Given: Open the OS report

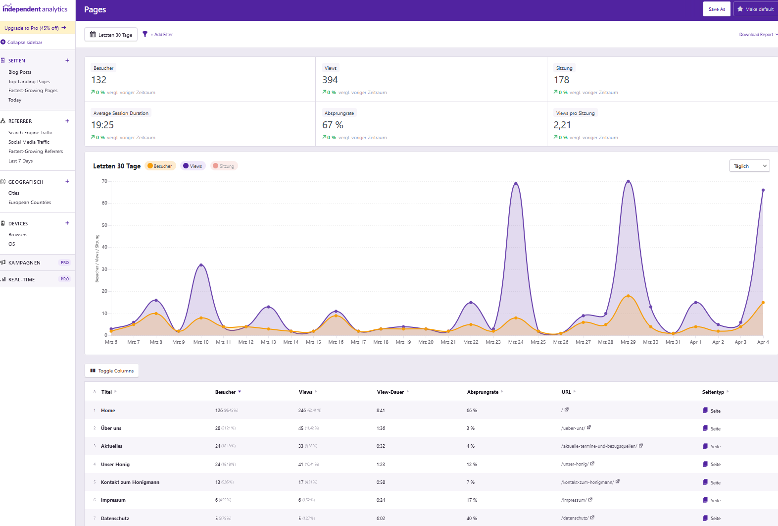Looking at the screenshot, I should point(12,244).
